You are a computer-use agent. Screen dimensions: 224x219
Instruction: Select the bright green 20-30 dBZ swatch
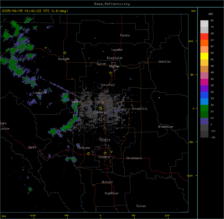[x=204, y=108]
